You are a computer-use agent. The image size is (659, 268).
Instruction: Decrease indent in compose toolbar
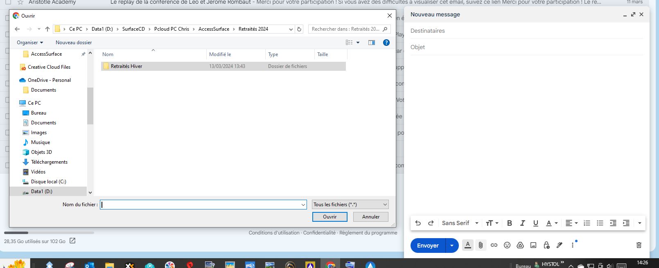coord(613,223)
